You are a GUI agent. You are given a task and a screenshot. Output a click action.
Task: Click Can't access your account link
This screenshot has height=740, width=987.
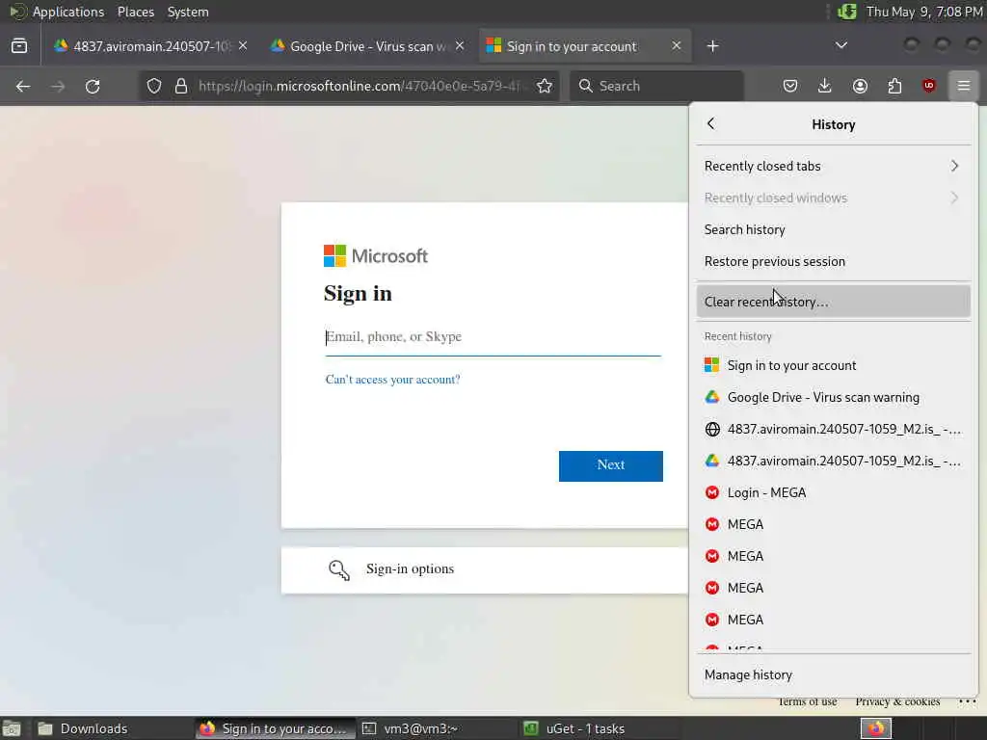(x=393, y=380)
